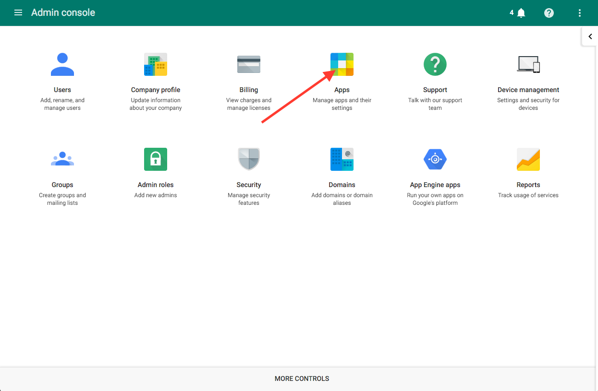Open the help question mark icon
Viewport: 598px width, 391px height.
click(x=549, y=13)
